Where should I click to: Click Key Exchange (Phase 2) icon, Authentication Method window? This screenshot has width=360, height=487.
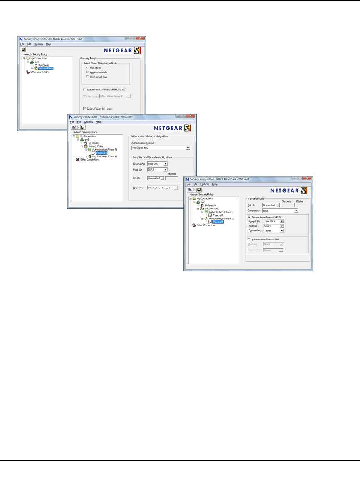pos(90,156)
